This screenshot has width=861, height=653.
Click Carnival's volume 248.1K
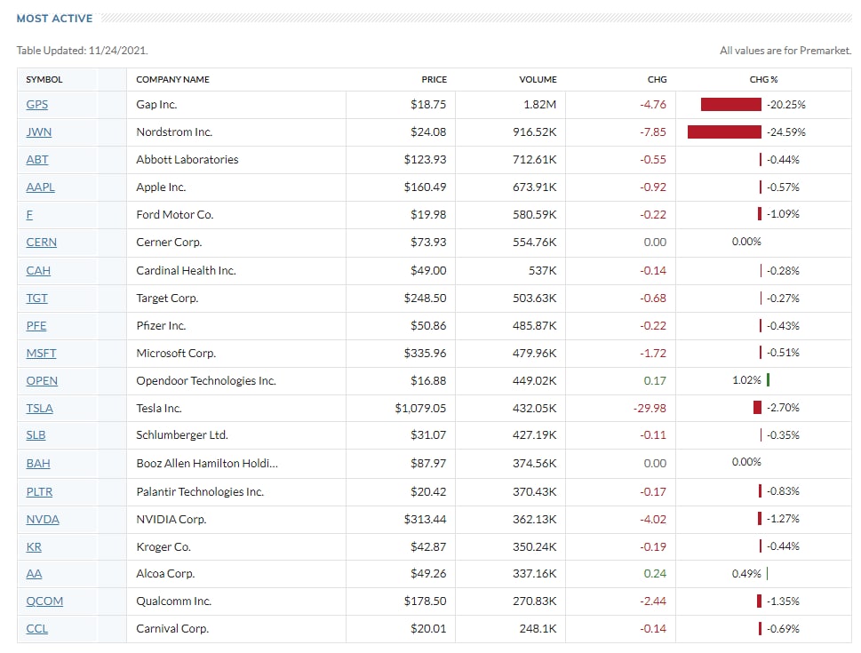pyautogui.click(x=538, y=628)
